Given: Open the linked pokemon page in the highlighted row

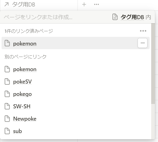Looking at the screenshot, I should [x=25, y=44].
